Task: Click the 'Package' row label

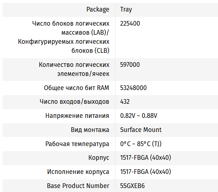Action: click(x=98, y=9)
